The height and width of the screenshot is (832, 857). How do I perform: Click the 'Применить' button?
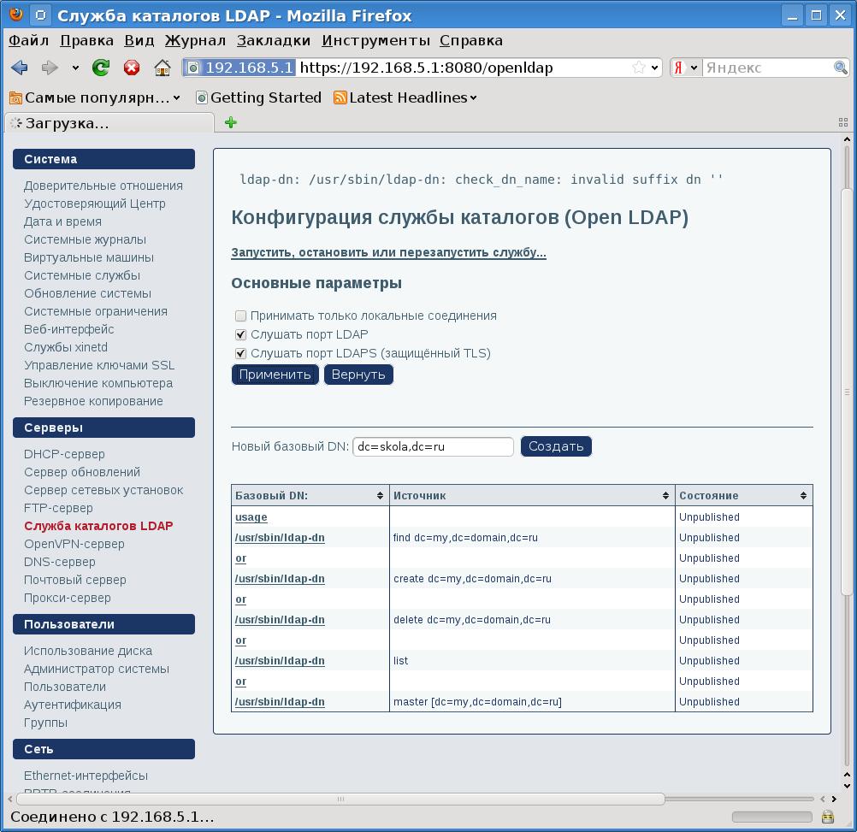click(275, 375)
